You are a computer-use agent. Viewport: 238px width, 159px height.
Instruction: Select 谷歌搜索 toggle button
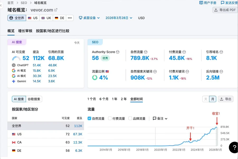[34, 99]
